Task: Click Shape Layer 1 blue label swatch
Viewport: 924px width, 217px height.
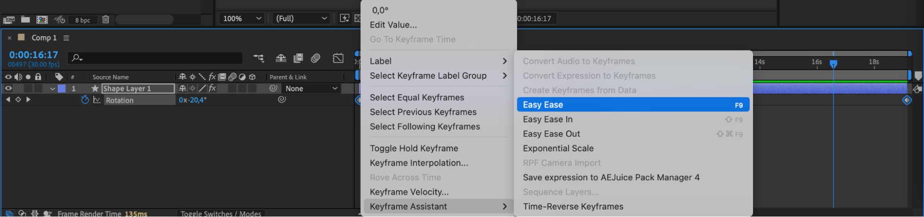Action: pos(61,88)
